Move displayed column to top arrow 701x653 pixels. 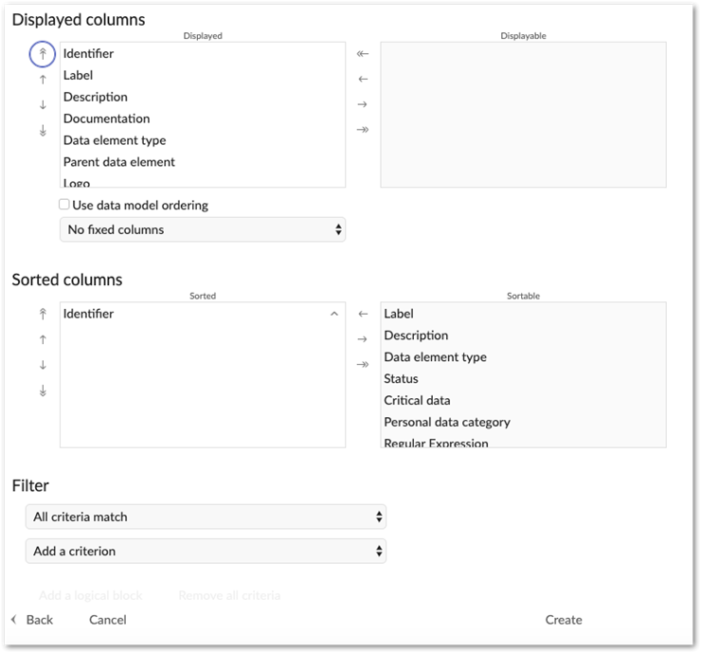pos(43,55)
